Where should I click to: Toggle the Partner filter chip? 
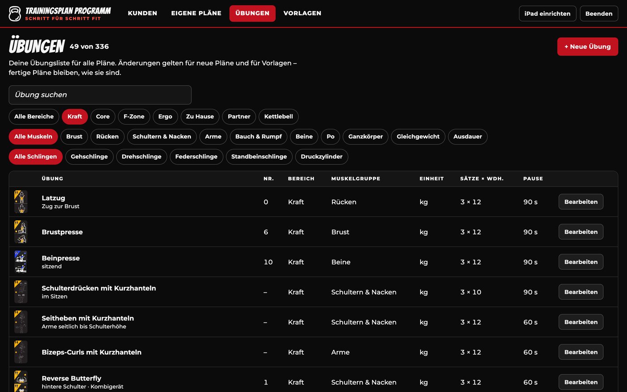pyautogui.click(x=239, y=116)
